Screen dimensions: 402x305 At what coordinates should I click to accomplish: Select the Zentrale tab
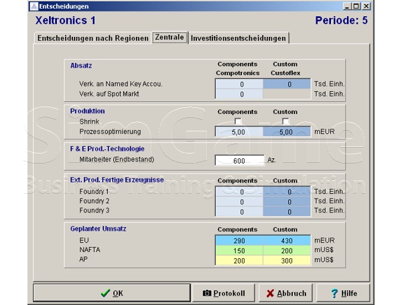pyautogui.click(x=170, y=37)
